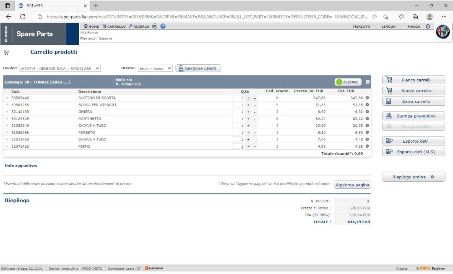Click Salva carrello to save cart
The image size is (453, 274).
click(x=414, y=101)
